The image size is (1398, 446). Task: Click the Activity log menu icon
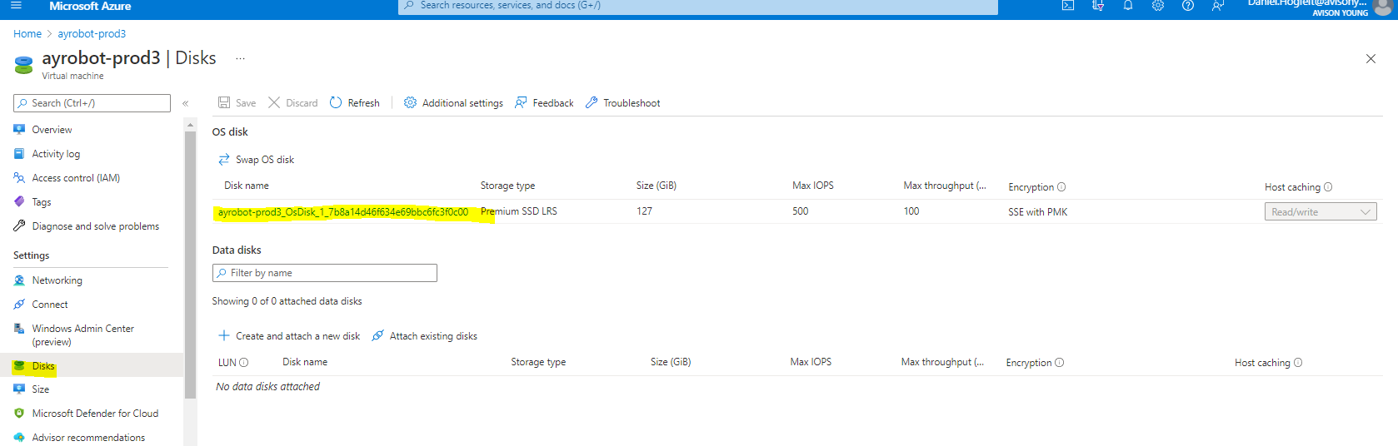pyautogui.click(x=19, y=154)
